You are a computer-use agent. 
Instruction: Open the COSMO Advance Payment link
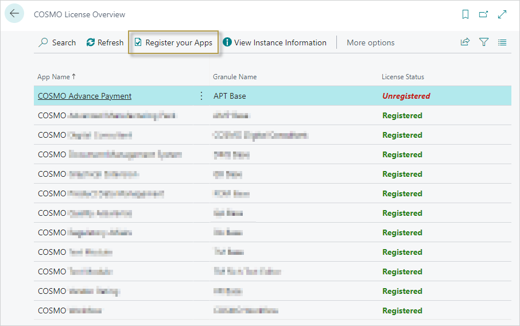(x=84, y=96)
